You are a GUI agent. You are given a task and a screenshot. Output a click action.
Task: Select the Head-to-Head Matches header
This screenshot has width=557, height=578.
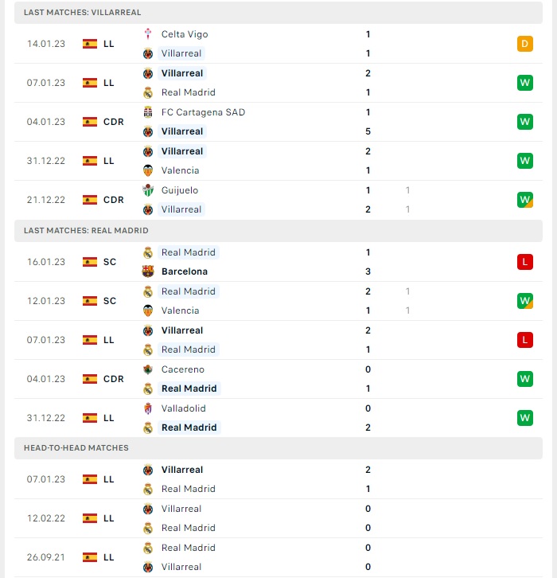click(x=278, y=448)
